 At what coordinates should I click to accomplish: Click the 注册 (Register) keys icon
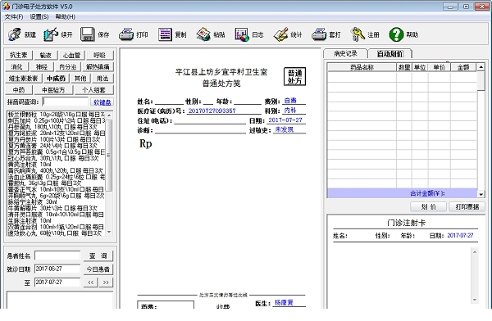(x=358, y=34)
